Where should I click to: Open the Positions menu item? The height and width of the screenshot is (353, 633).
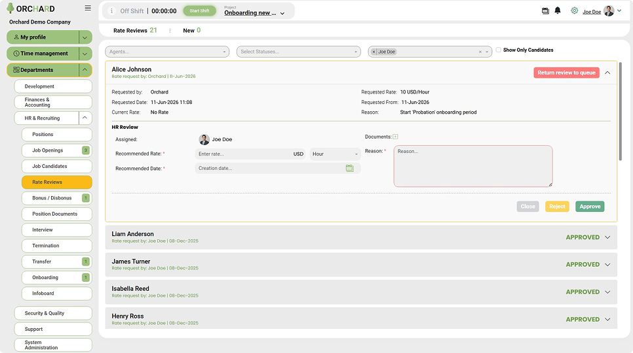pyautogui.click(x=57, y=135)
